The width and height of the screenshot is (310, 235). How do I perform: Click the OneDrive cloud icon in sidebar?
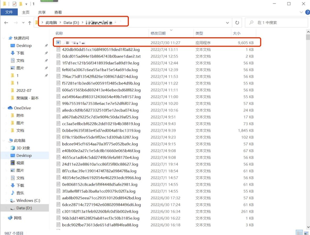(x=10, y=108)
